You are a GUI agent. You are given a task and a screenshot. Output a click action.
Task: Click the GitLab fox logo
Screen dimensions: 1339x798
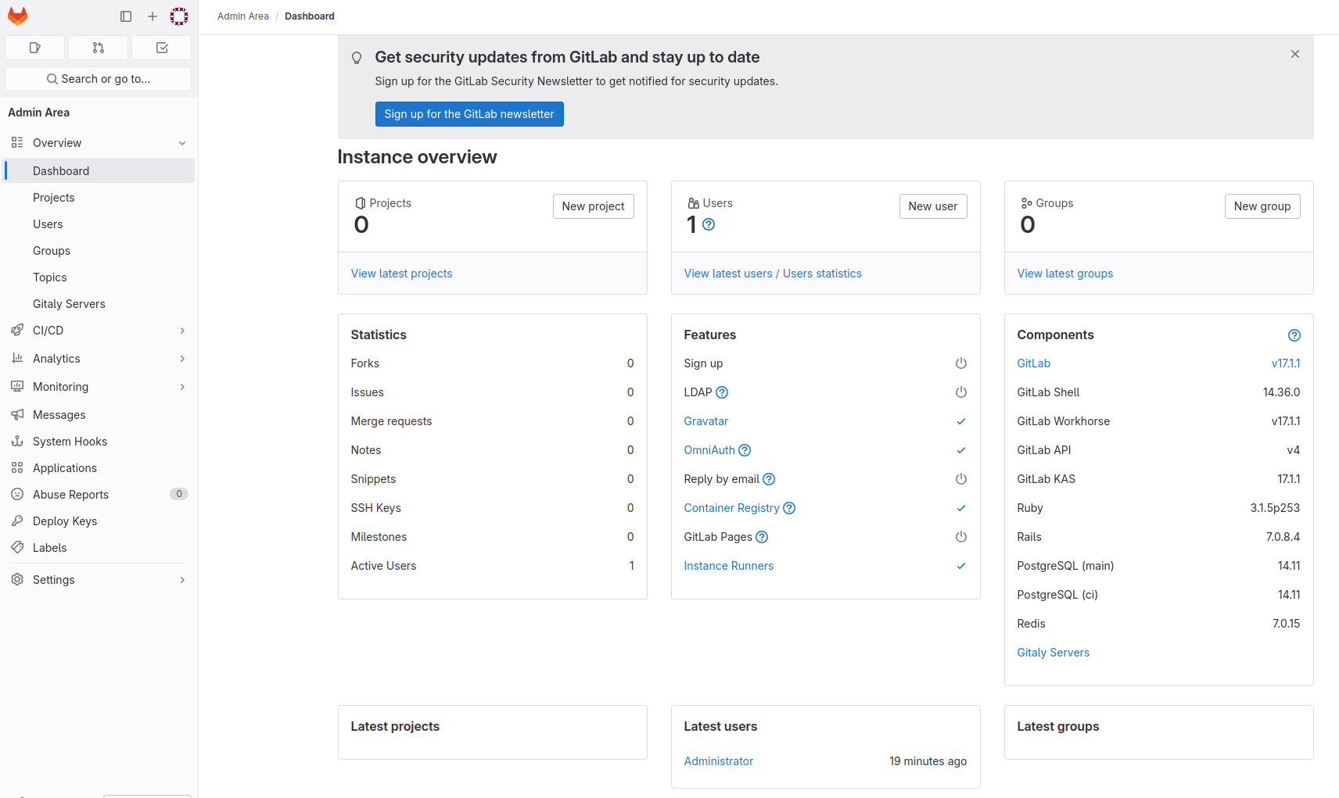pos(18,16)
